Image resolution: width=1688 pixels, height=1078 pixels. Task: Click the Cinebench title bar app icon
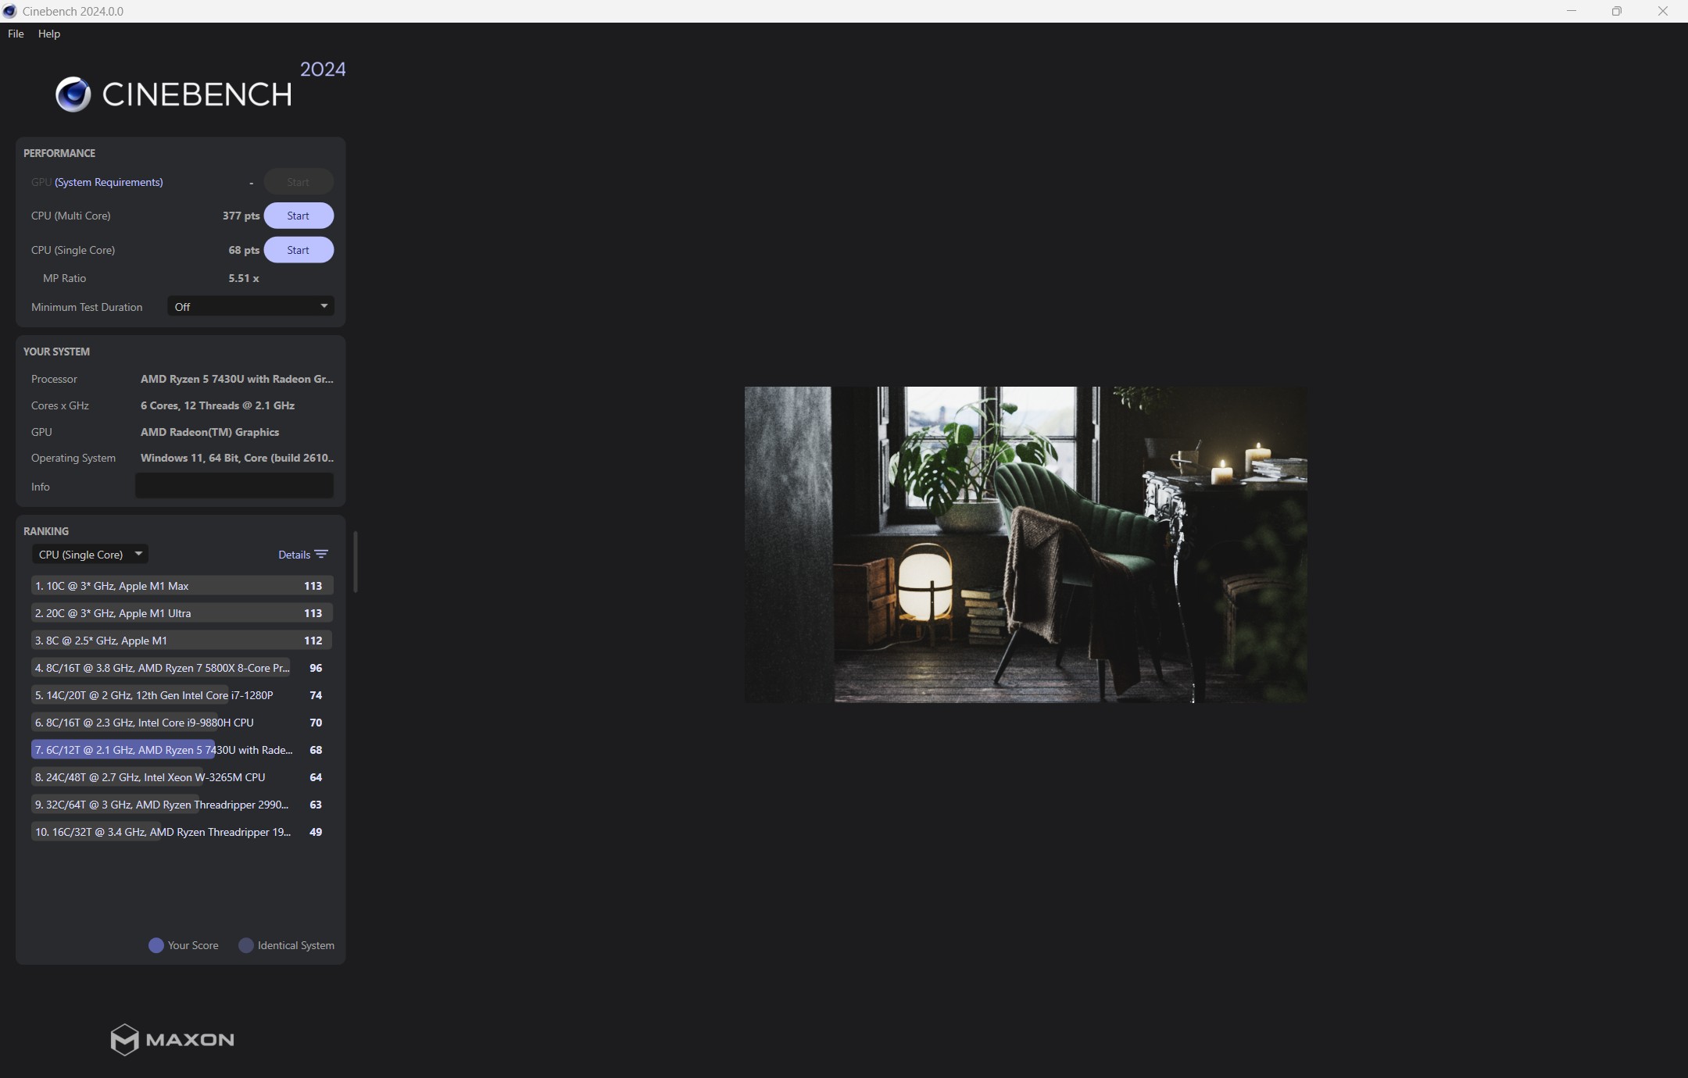click(x=10, y=11)
